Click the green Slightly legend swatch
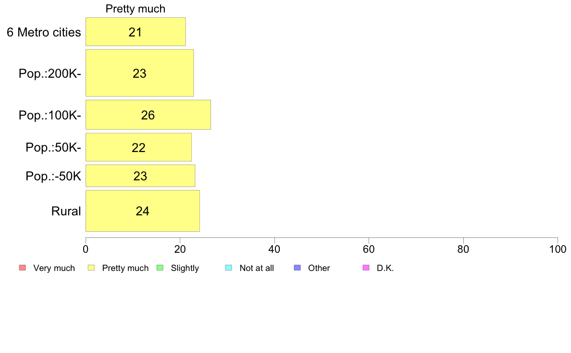 (160, 268)
